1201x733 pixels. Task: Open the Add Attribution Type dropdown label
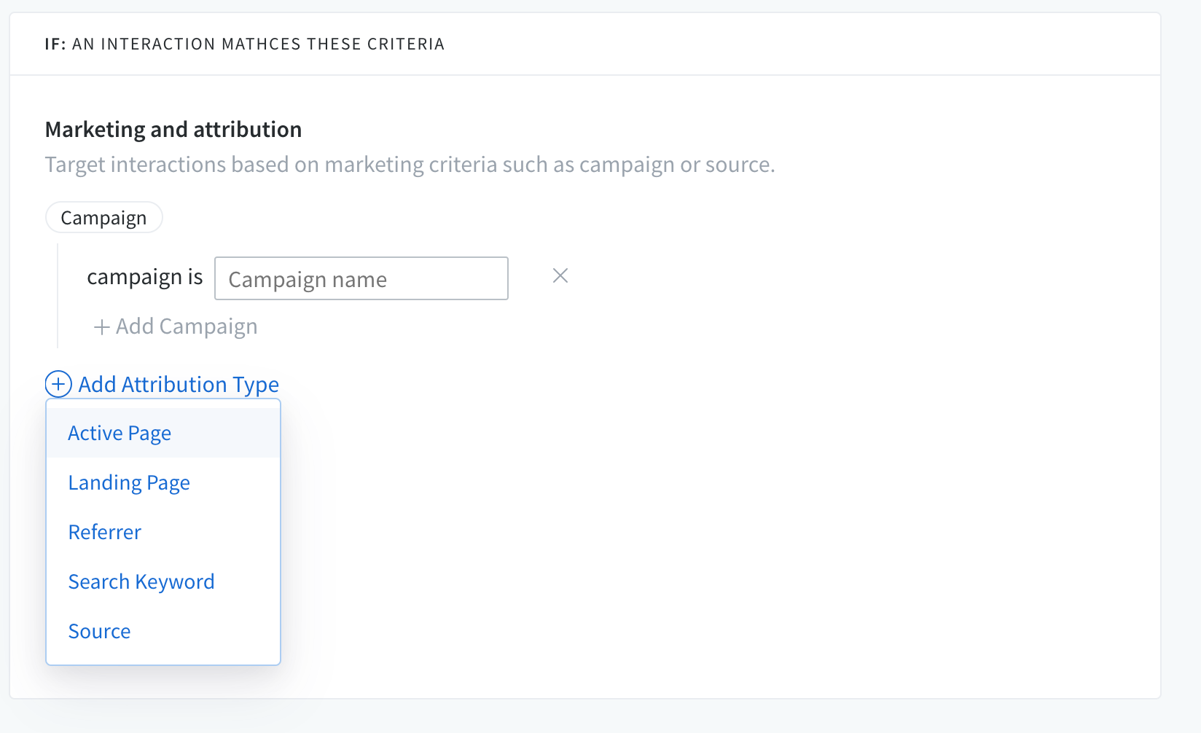(179, 384)
